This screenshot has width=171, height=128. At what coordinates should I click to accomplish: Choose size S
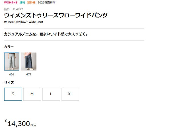[x=13, y=94]
